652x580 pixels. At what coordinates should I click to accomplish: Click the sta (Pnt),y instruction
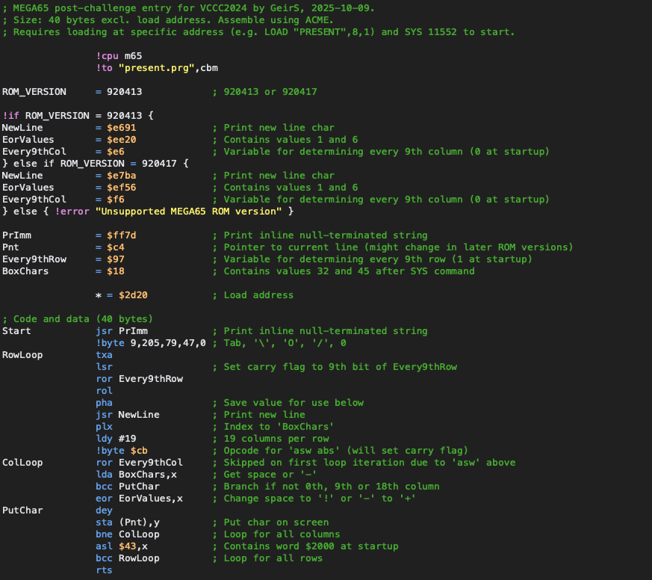point(127,522)
